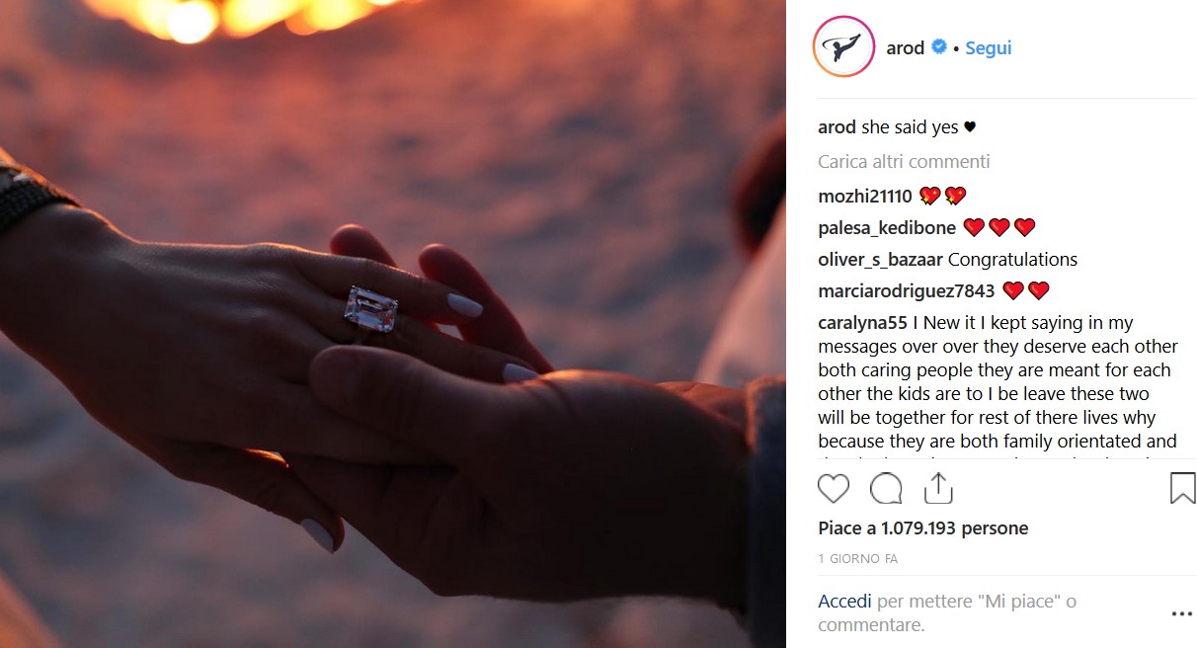Open arod profile picture avatar
The width and height of the screenshot is (1197, 648).
(x=843, y=46)
